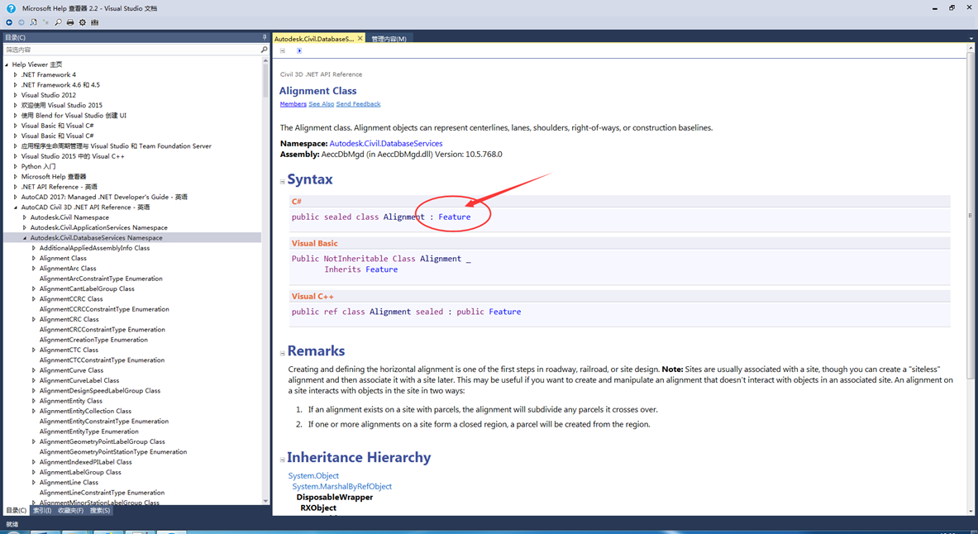Collapse the Syntax section
This screenshot has width=978, height=534.
pyautogui.click(x=283, y=182)
